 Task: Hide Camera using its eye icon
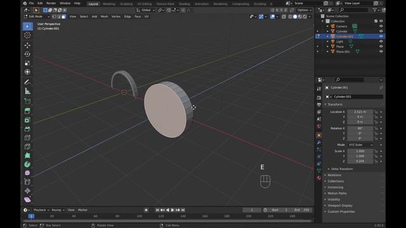381,26
